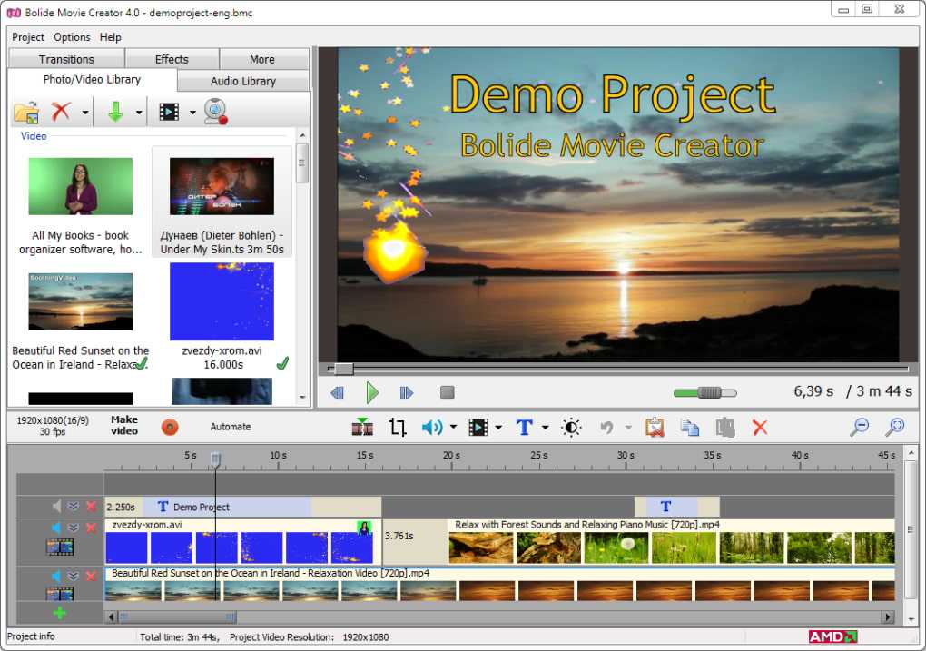The width and height of the screenshot is (926, 651).
Task: Click the webcam record icon
Action: (216, 112)
